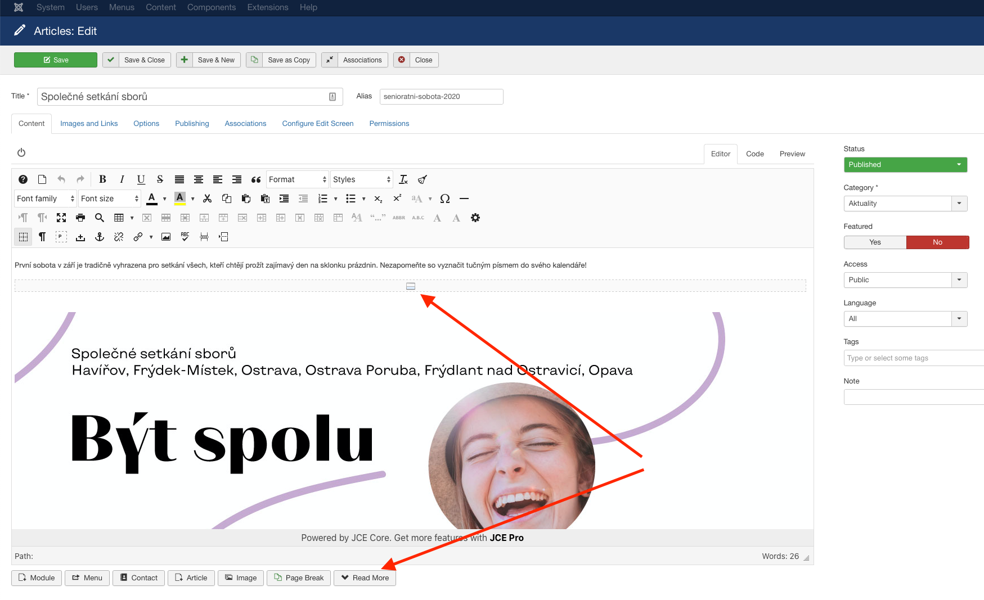This screenshot has width=984, height=600.
Task: Click the magnifier Search icon
Action: (x=100, y=218)
